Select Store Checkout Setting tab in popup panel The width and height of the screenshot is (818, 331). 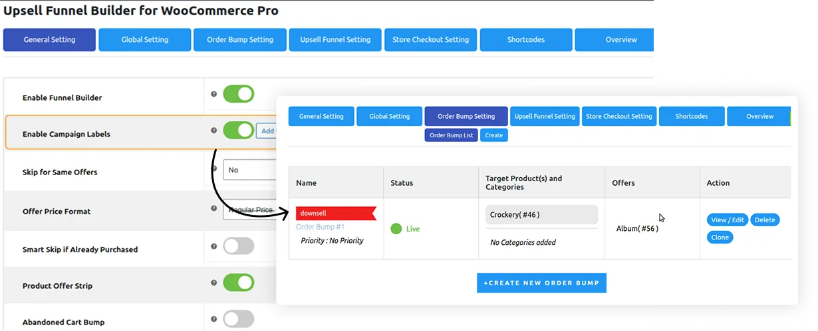(x=619, y=116)
